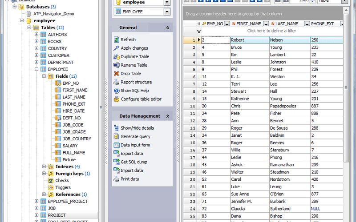This screenshot has height=222, width=356.
Task: Select the JOB_COUNTRY field in tree
Action: 77,139
